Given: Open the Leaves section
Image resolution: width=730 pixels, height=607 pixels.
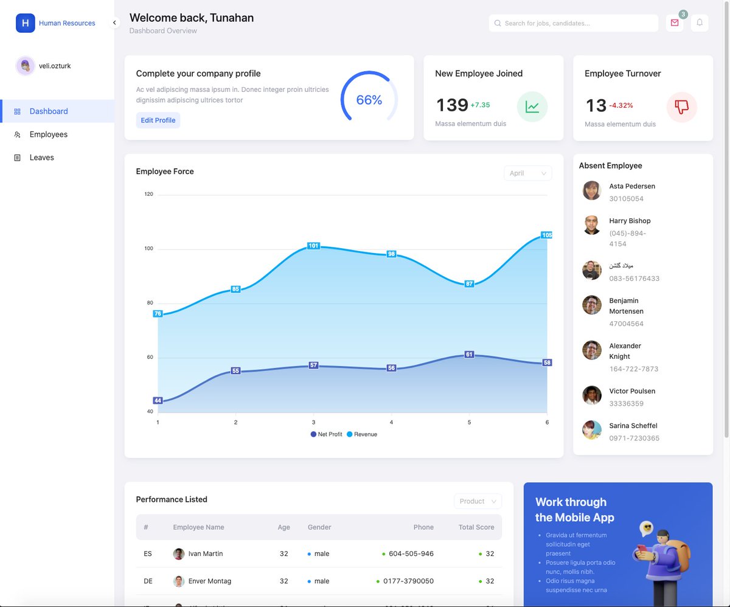Looking at the screenshot, I should pyautogui.click(x=41, y=157).
